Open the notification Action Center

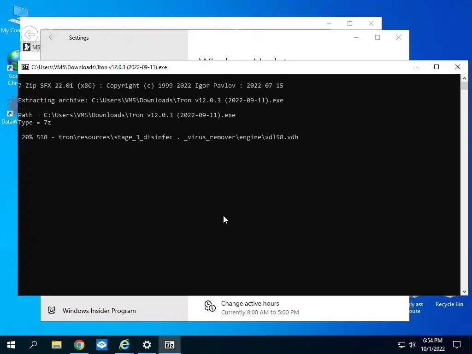[457, 345]
